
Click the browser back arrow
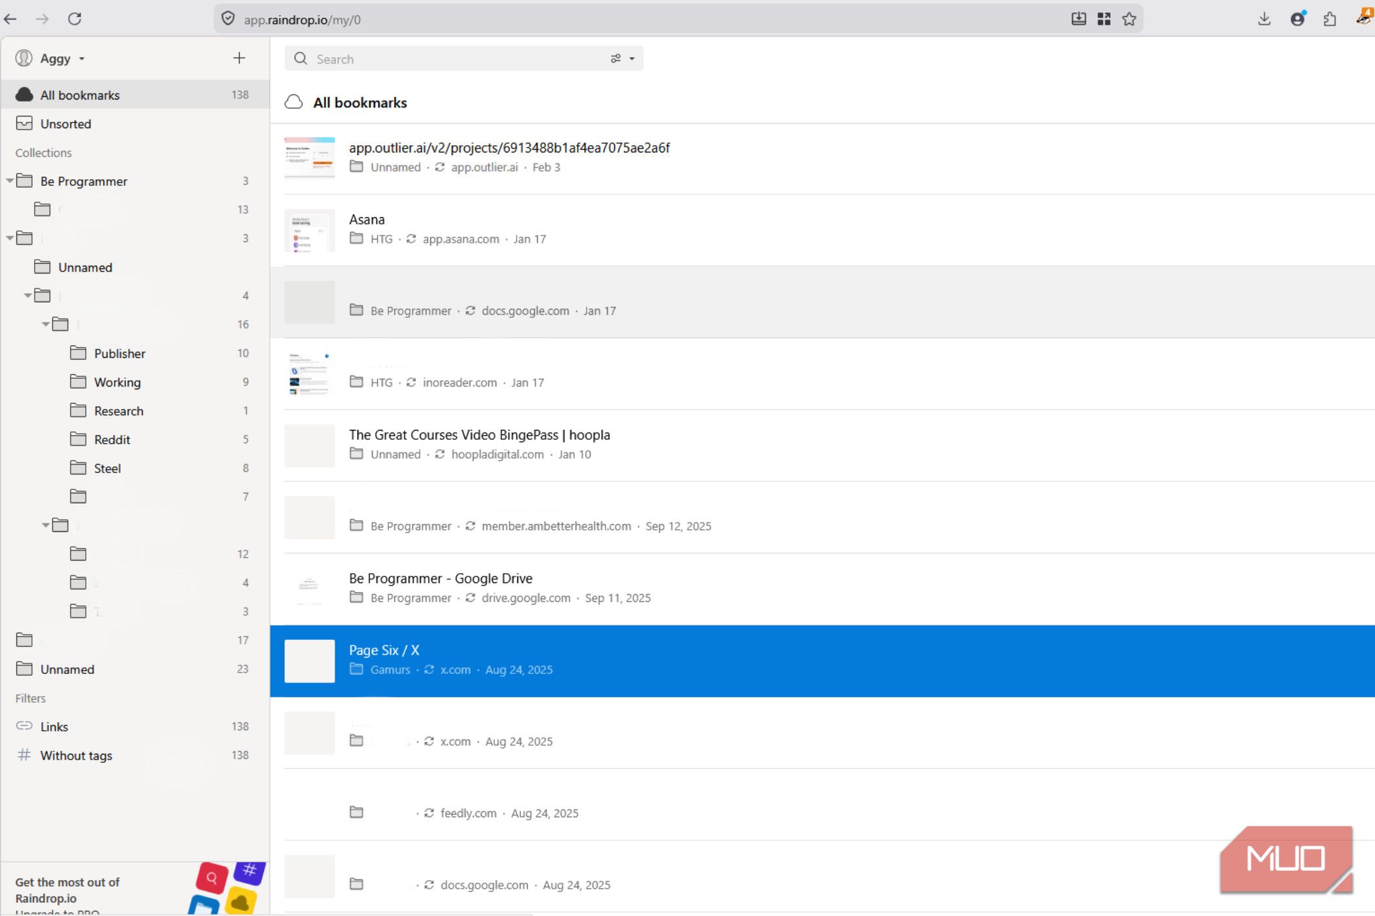click(10, 19)
